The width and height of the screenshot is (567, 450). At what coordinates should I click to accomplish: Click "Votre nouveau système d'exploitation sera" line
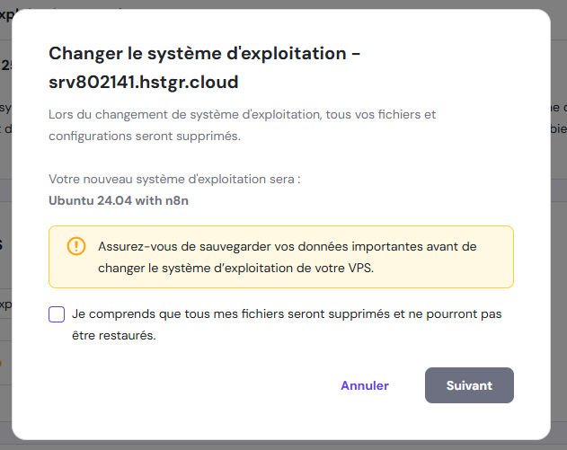tap(174, 179)
